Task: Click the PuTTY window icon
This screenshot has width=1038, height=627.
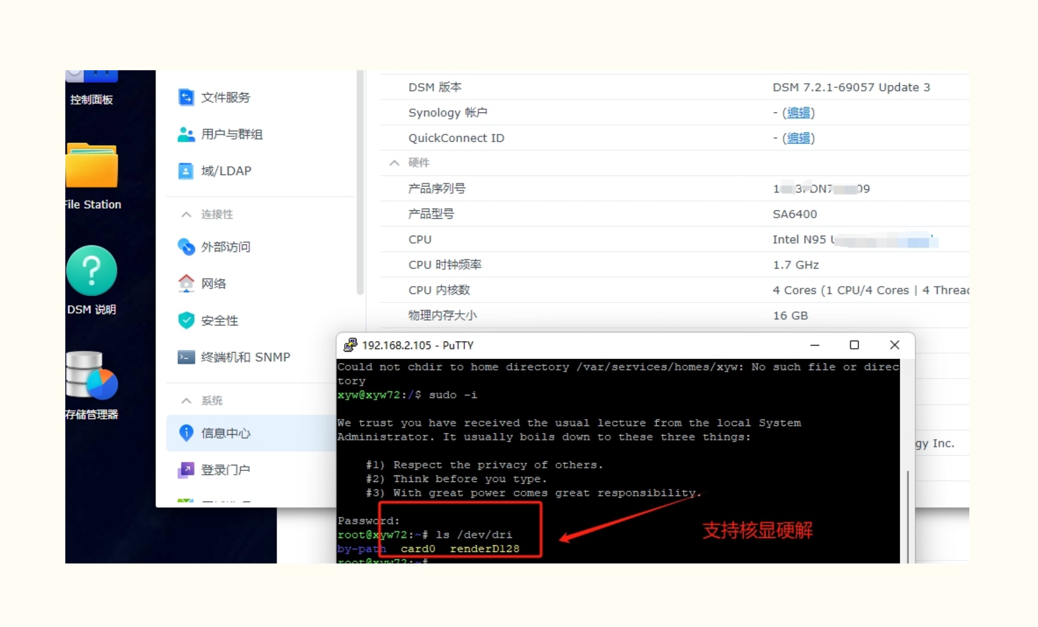Action: (350, 345)
